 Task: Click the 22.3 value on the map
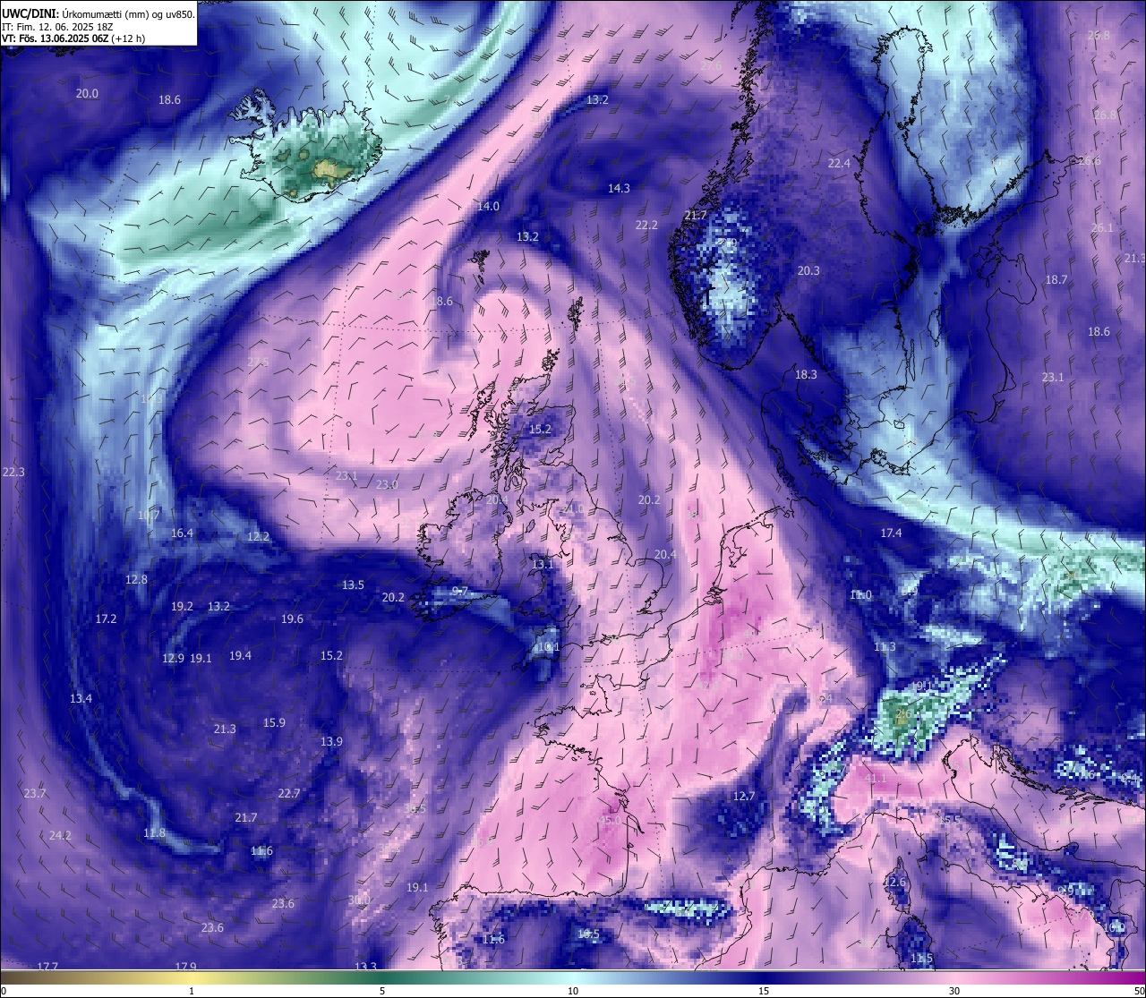(x=13, y=473)
